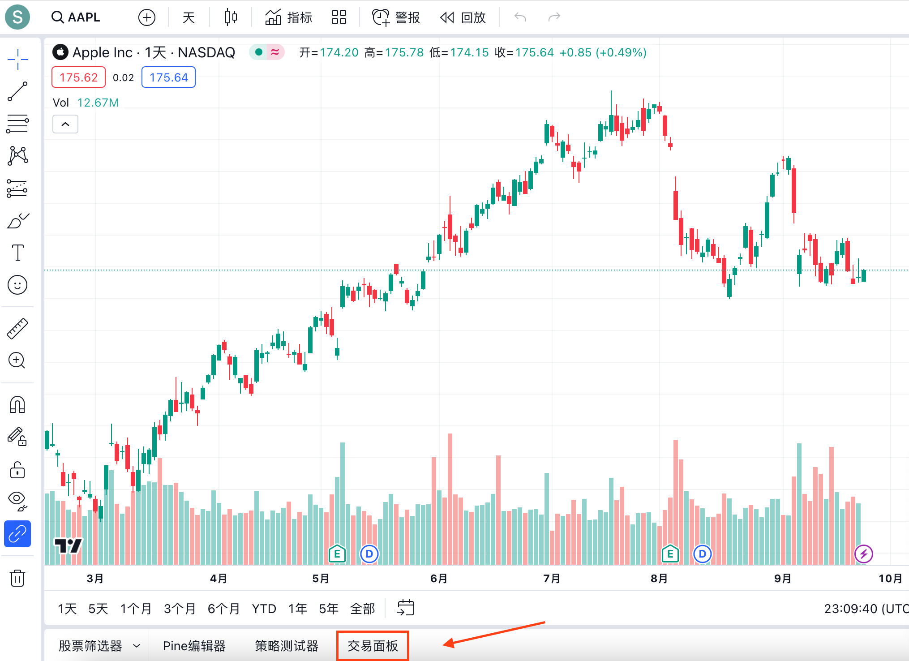The image size is (909, 661).
Task: Open the Fibonacci retracement tools
Action: coord(17,124)
